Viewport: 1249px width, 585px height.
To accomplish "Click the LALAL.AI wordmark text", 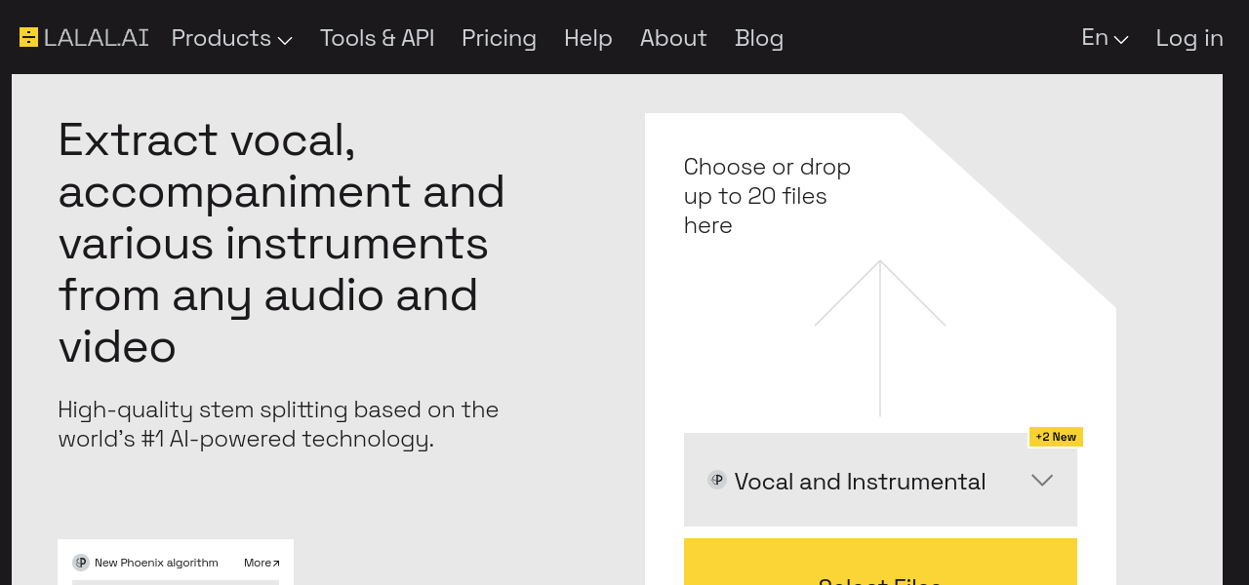I will [97, 38].
